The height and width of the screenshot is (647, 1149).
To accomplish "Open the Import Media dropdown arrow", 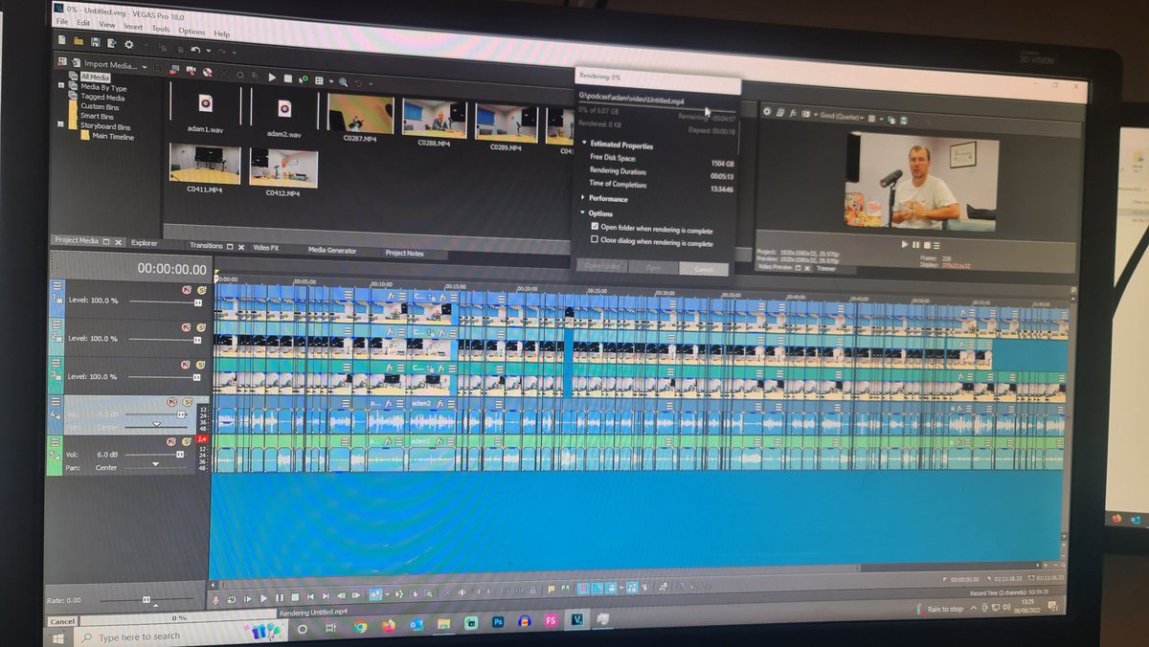I will click(146, 67).
